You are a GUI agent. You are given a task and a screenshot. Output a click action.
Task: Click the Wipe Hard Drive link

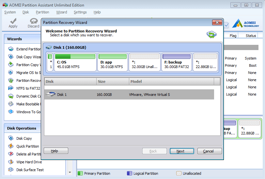(29, 162)
